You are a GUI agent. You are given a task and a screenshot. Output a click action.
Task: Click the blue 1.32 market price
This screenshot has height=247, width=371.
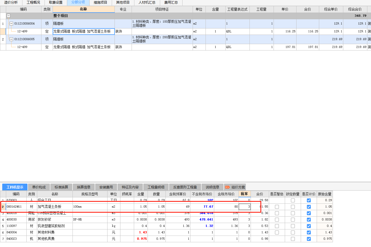click(202, 226)
